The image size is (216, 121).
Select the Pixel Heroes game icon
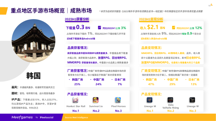118,100
